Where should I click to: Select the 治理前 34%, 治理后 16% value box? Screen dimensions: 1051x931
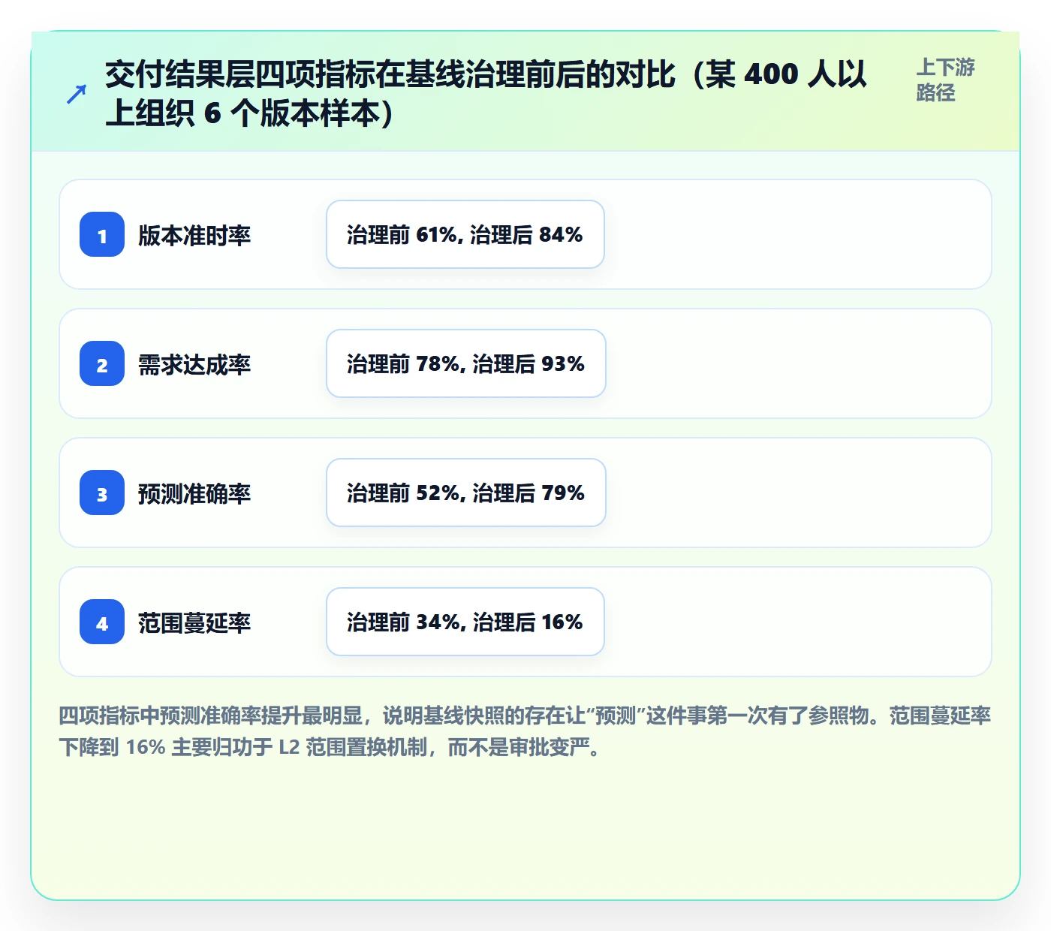pos(465,622)
